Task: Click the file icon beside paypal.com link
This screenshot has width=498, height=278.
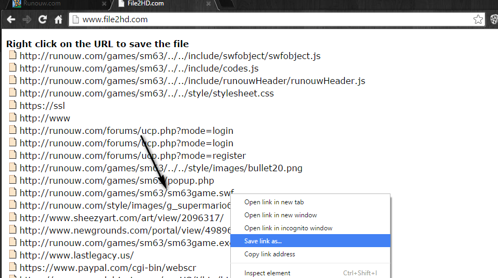Action: [12, 267]
